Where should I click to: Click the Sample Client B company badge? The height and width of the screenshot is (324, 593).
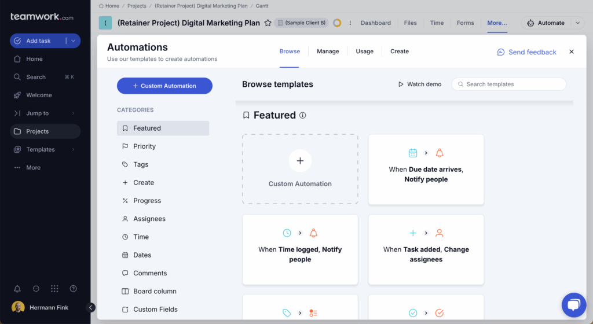[301, 23]
